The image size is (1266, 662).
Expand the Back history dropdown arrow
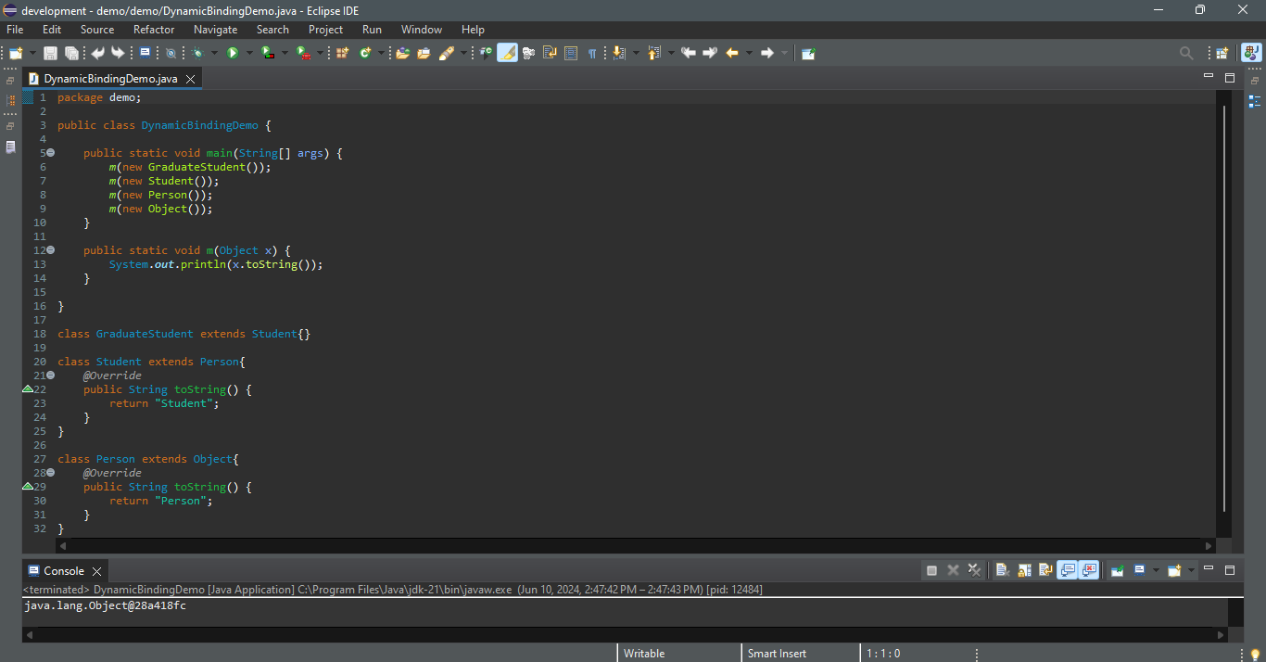[x=749, y=54]
